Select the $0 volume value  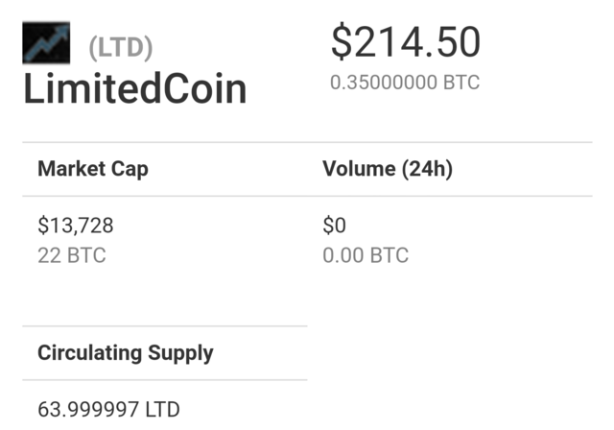click(x=334, y=226)
